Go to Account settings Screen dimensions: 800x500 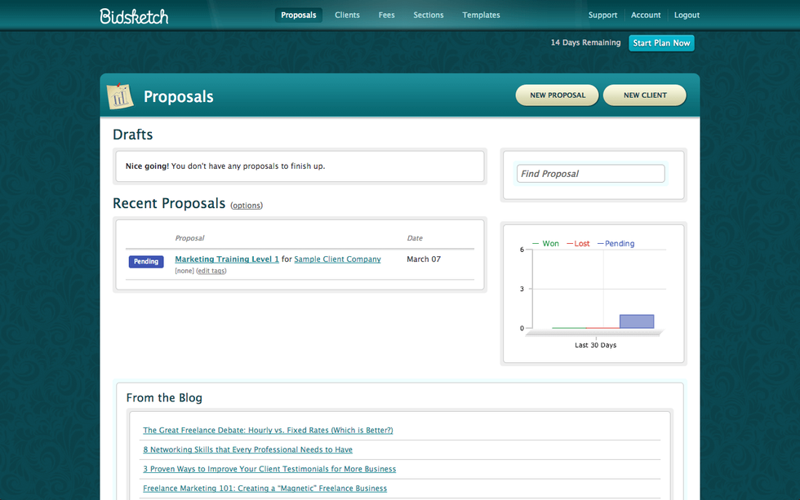click(646, 15)
